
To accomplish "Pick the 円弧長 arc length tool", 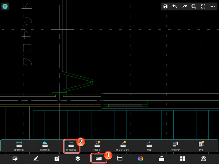I will point(97,146).
